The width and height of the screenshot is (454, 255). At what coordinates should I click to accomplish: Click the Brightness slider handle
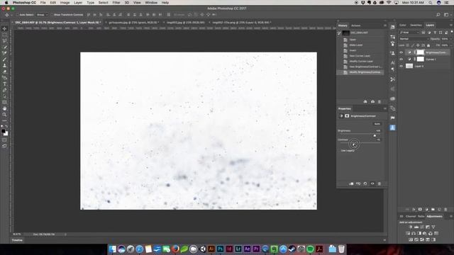pos(375,135)
